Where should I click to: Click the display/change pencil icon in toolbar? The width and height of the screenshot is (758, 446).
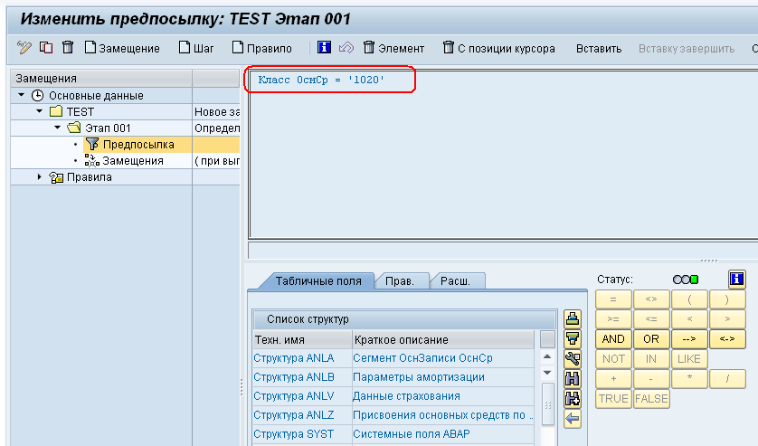[x=24, y=47]
